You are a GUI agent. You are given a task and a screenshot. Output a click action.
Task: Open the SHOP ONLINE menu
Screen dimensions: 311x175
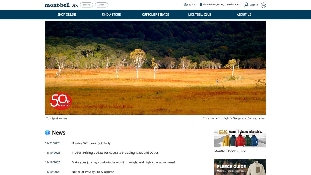67,15
